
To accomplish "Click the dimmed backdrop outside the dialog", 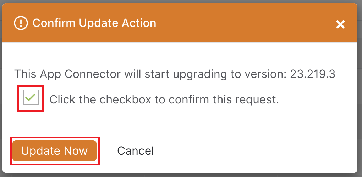I will [x=360, y=92].
